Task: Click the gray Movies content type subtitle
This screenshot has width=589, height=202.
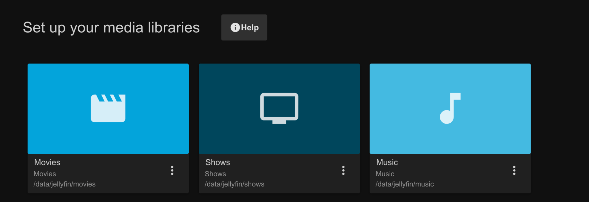Action: (45, 174)
